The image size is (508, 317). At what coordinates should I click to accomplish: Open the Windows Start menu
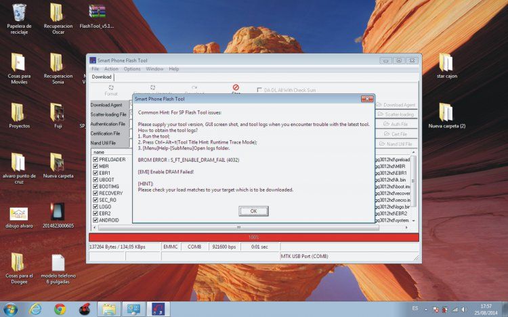(x=10, y=310)
